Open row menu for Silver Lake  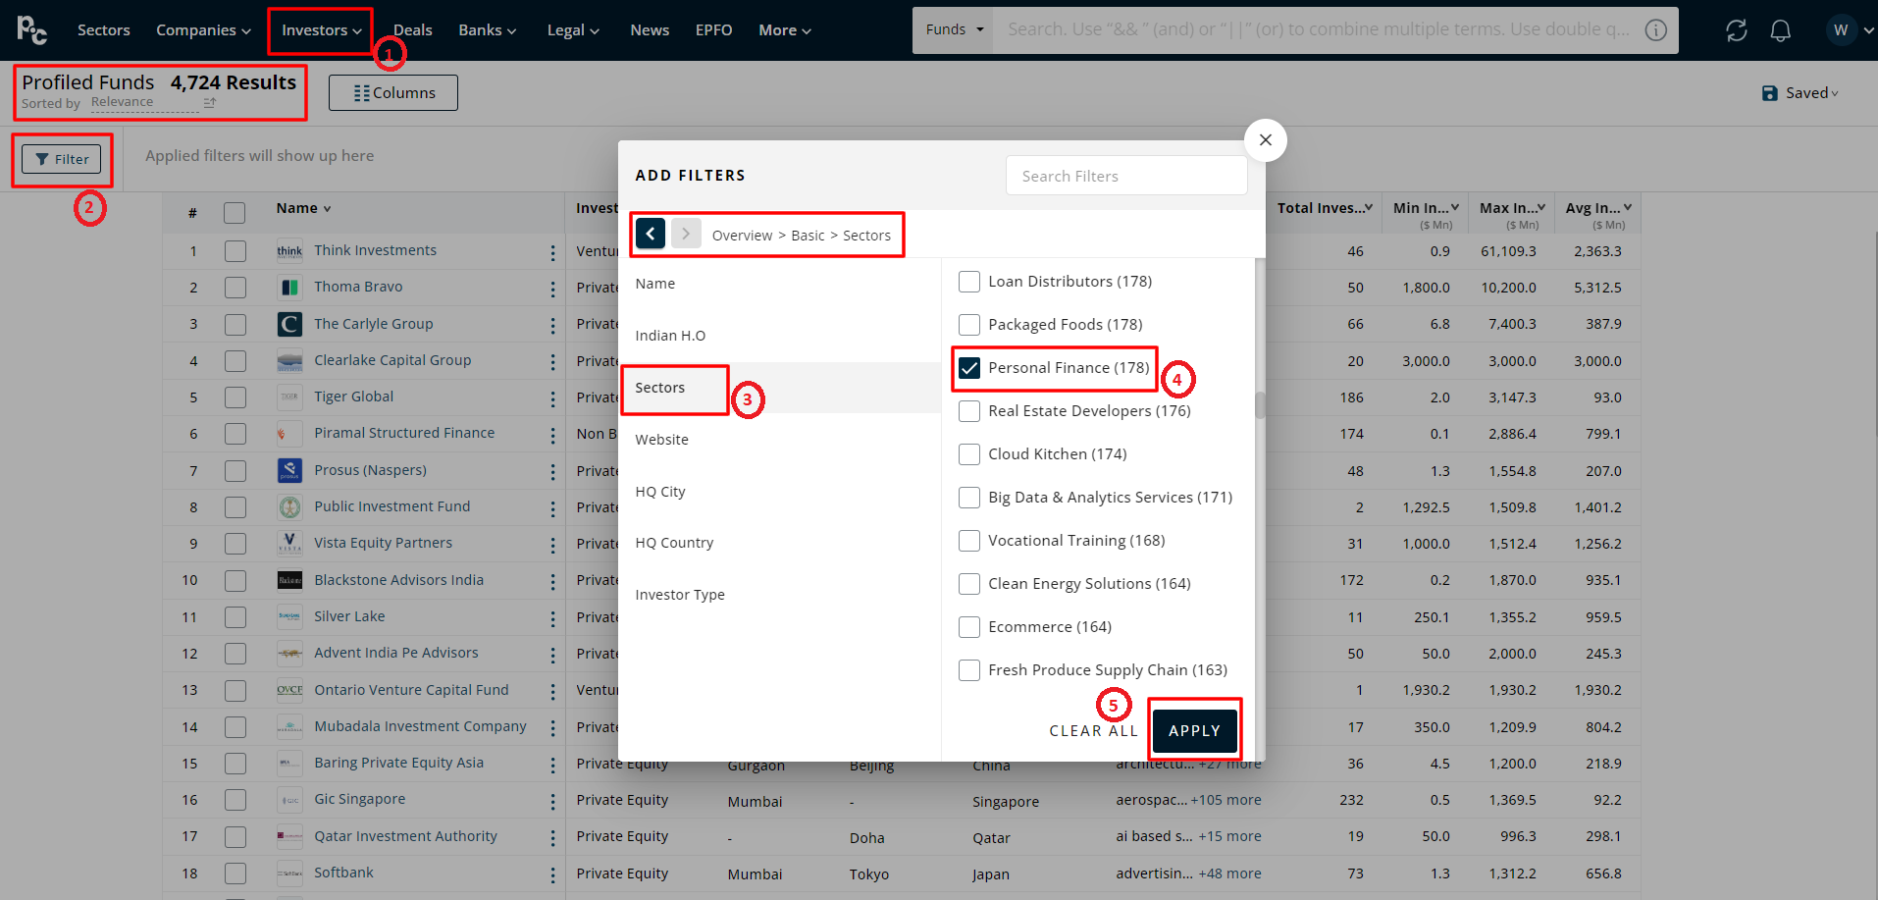(x=552, y=618)
